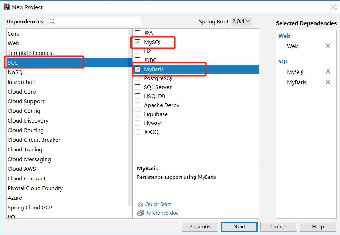Select the SQL category

click(67, 62)
